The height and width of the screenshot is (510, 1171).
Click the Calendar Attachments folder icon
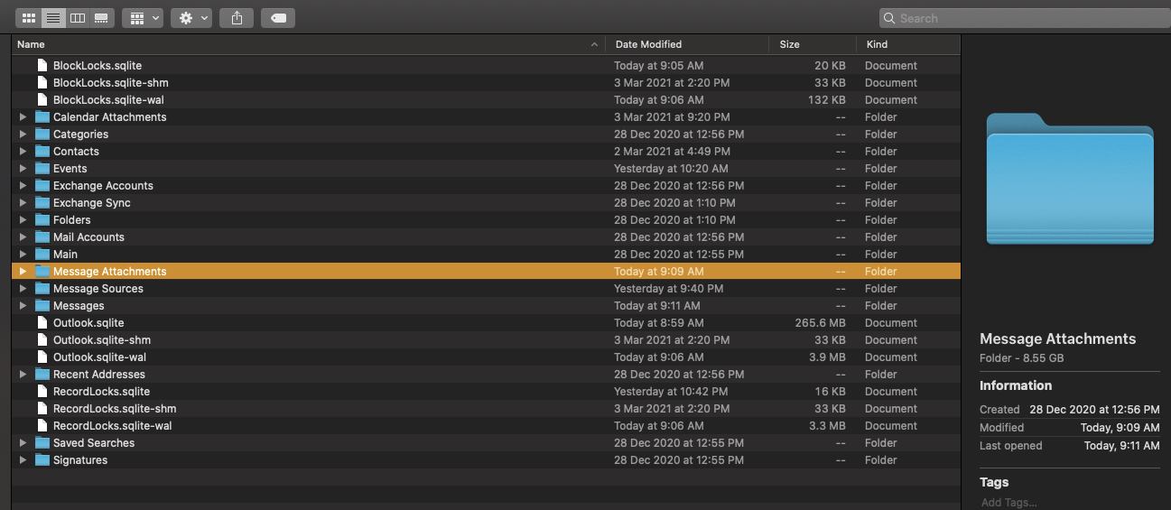pyautogui.click(x=42, y=117)
